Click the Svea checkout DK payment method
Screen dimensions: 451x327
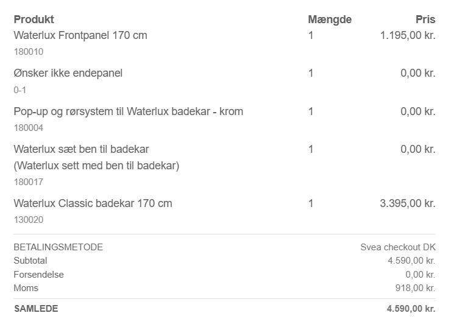(x=397, y=247)
